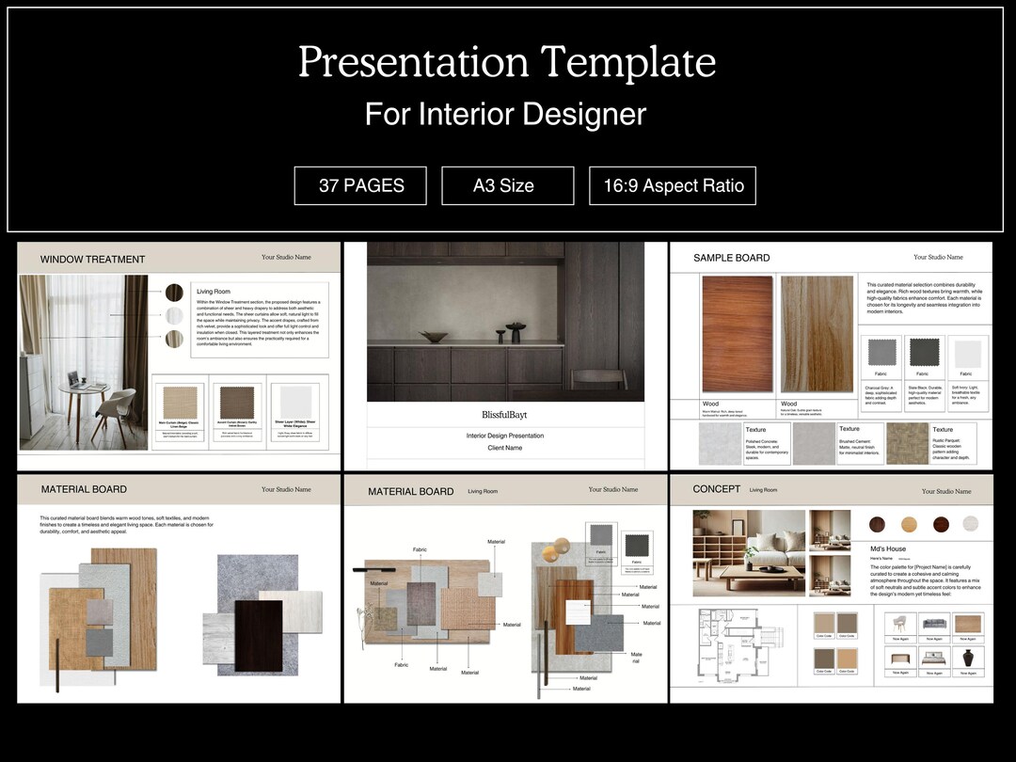Image resolution: width=1016 pixels, height=762 pixels.
Task: Click the dark brown palette circle on Concept page
Action: coord(877,524)
